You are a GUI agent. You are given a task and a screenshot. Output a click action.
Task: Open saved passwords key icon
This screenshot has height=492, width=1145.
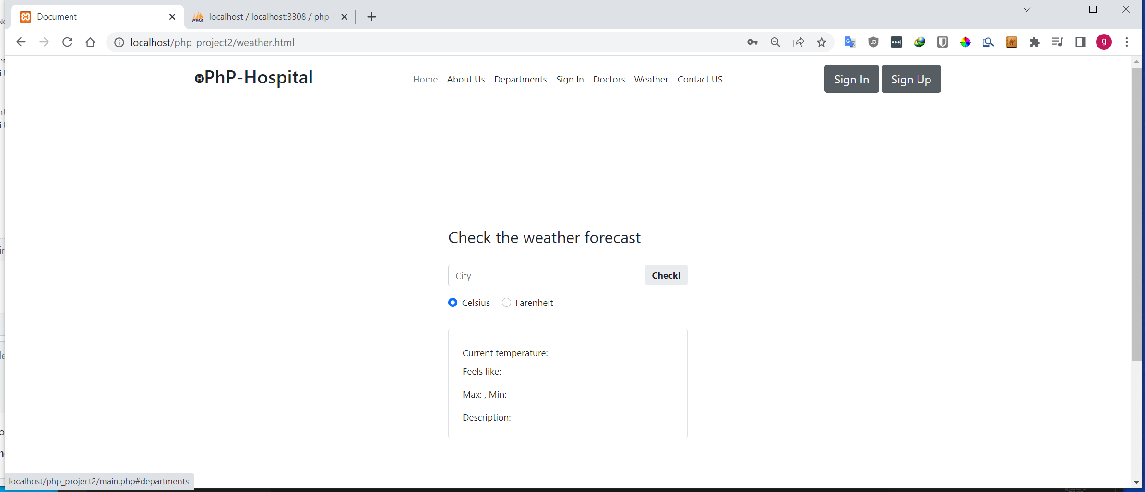pos(752,42)
